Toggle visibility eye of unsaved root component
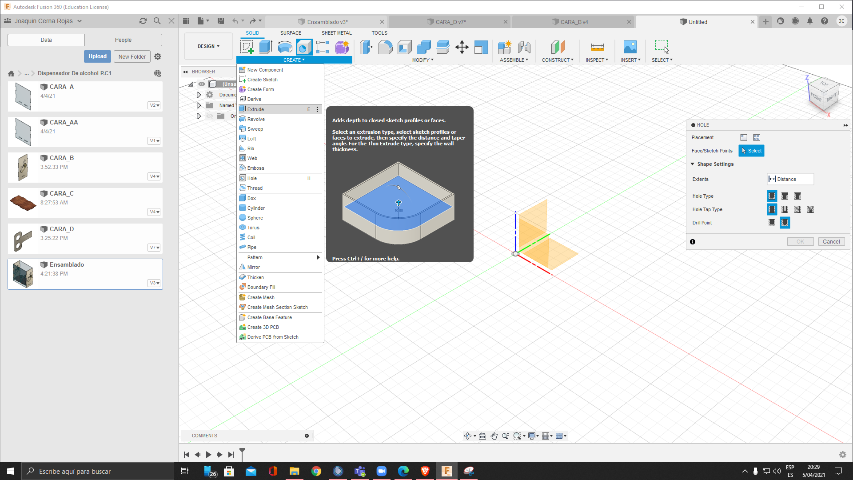 [202, 84]
